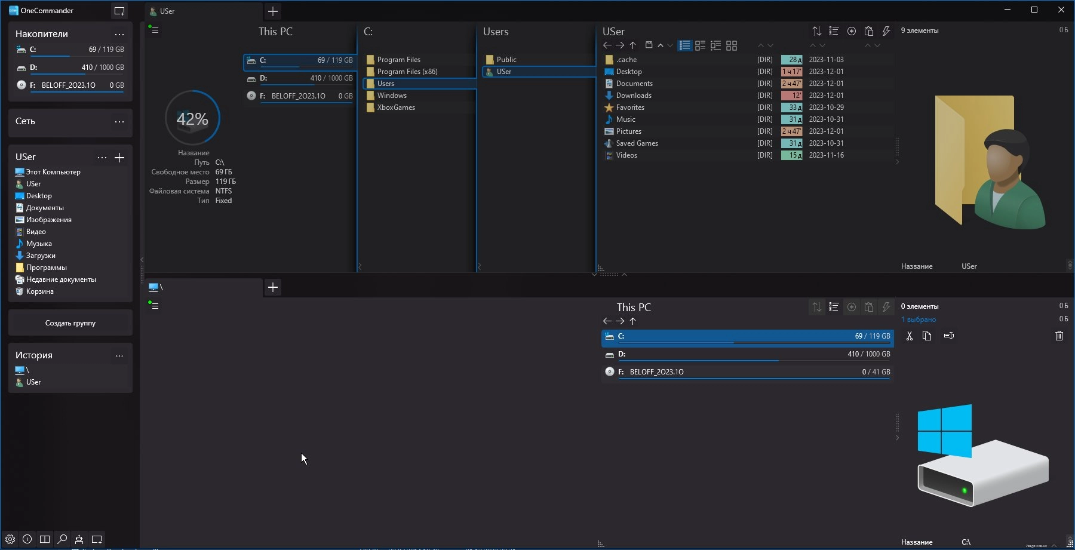Toggle the dual-pane layout icon in bottom bar
1075x550 pixels.
(45, 539)
